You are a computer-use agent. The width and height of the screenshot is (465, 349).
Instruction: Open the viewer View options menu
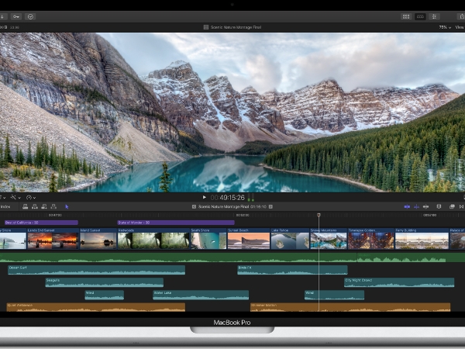pyautogui.click(x=460, y=27)
